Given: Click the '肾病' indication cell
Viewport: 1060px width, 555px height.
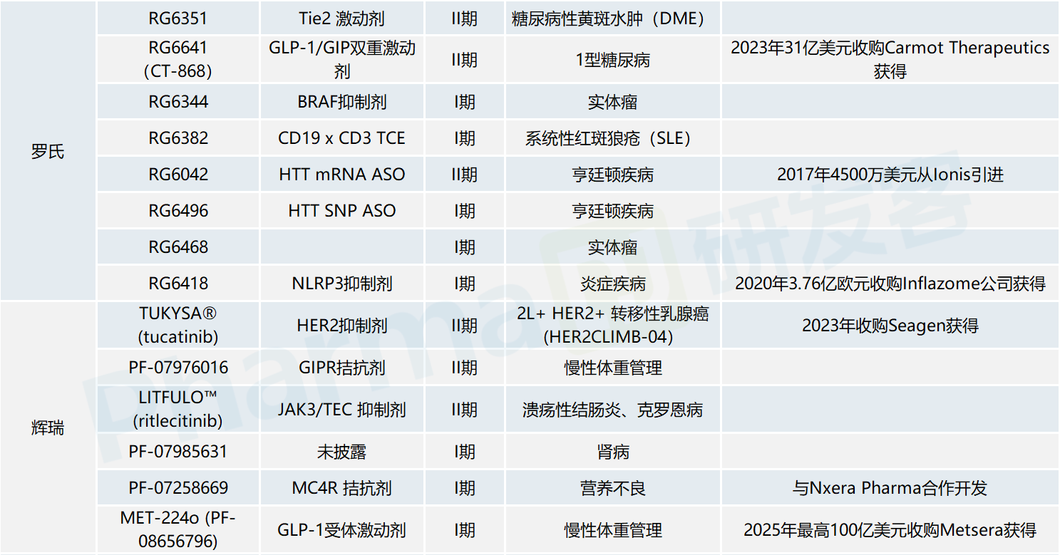Looking at the screenshot, I should (x=612, y=452).
